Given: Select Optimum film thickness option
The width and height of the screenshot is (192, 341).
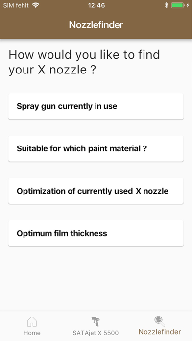Looking at the screenshot, I should tap(96, 233).
